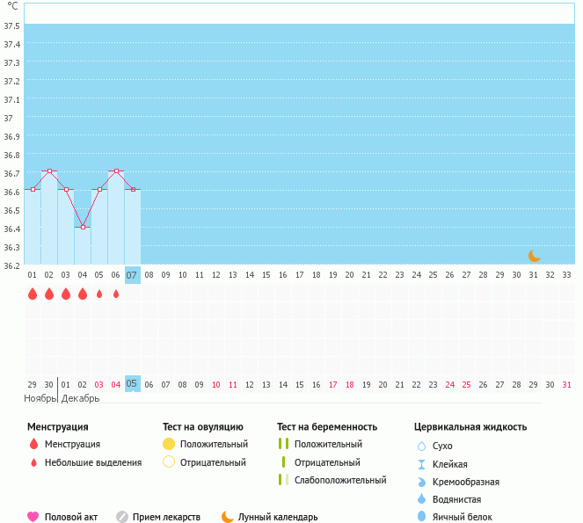Click the pink heart Половой акт icon

click(33, 517)
